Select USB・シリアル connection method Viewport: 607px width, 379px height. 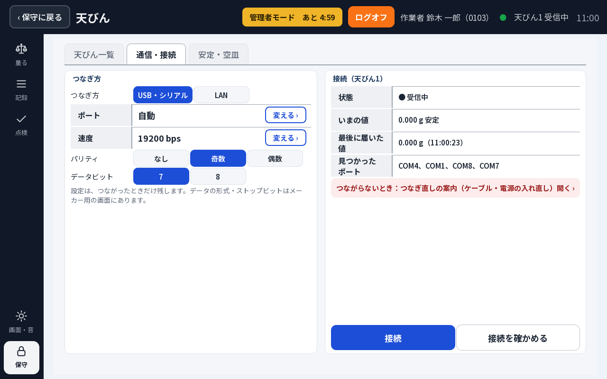click(163, 95)
